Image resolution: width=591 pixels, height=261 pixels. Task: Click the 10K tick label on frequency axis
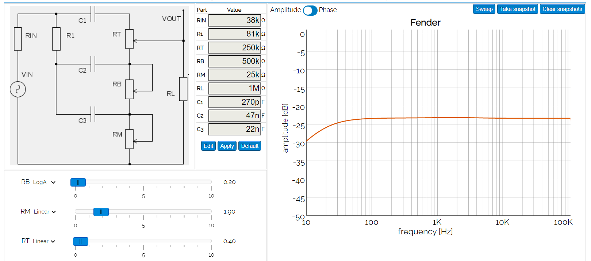pyautogui.click(x=502, y=222)
